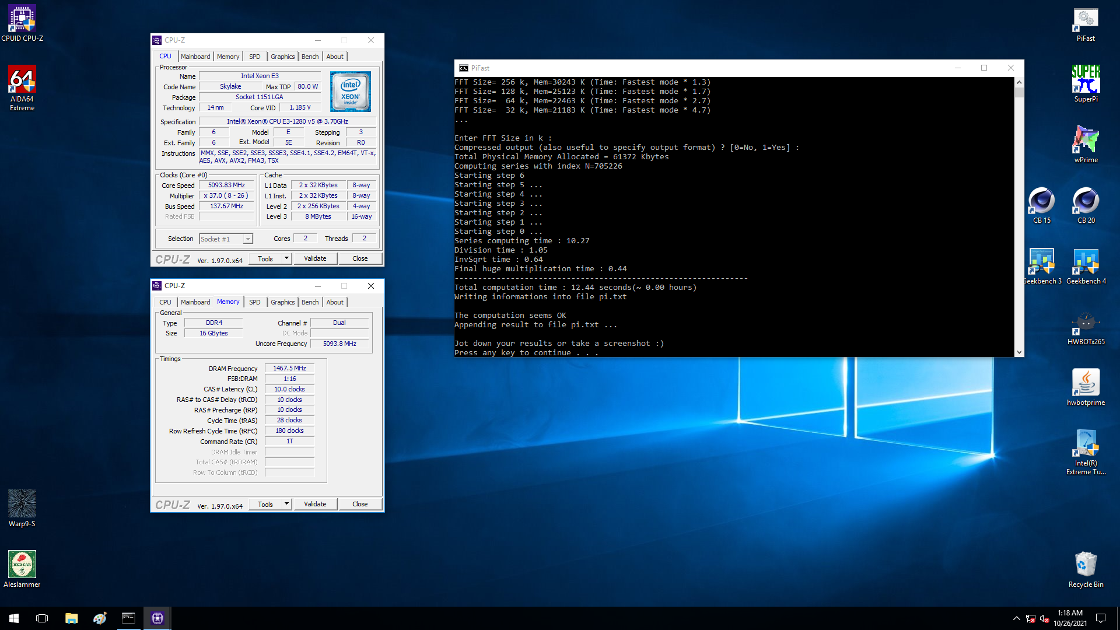Select Mainboard tab in top CPU-Z window

click(x=195, y=57)
